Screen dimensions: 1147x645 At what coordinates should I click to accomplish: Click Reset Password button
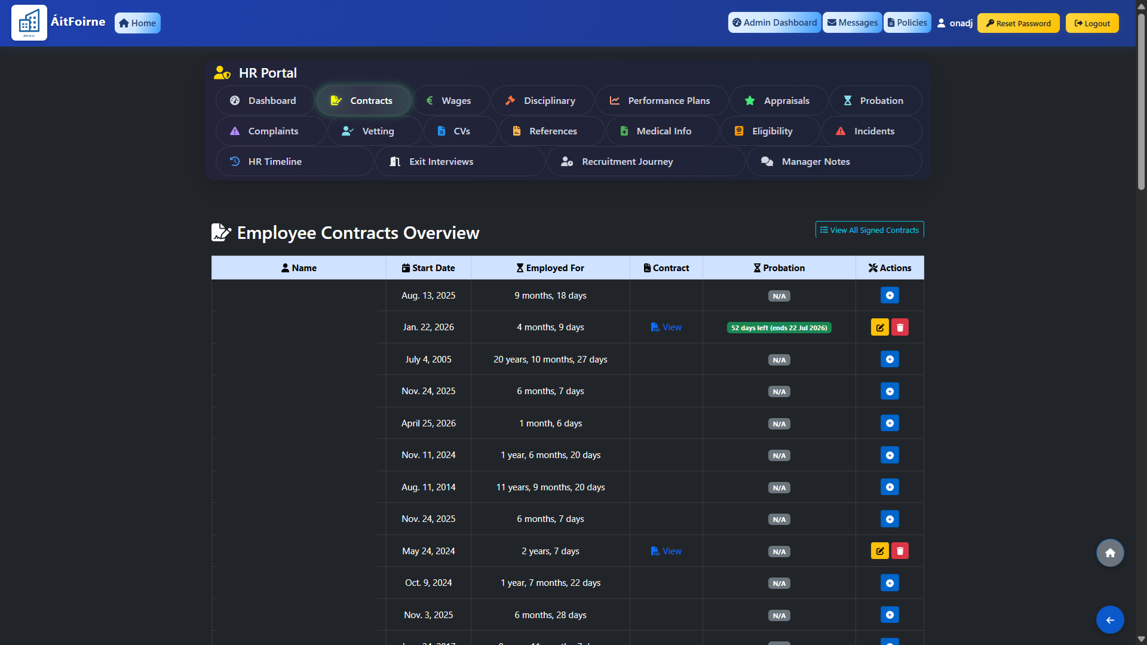point(1018,23)
